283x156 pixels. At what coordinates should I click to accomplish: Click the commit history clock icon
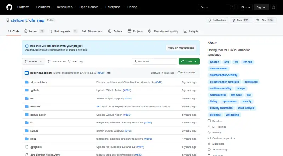pos(179,73)
